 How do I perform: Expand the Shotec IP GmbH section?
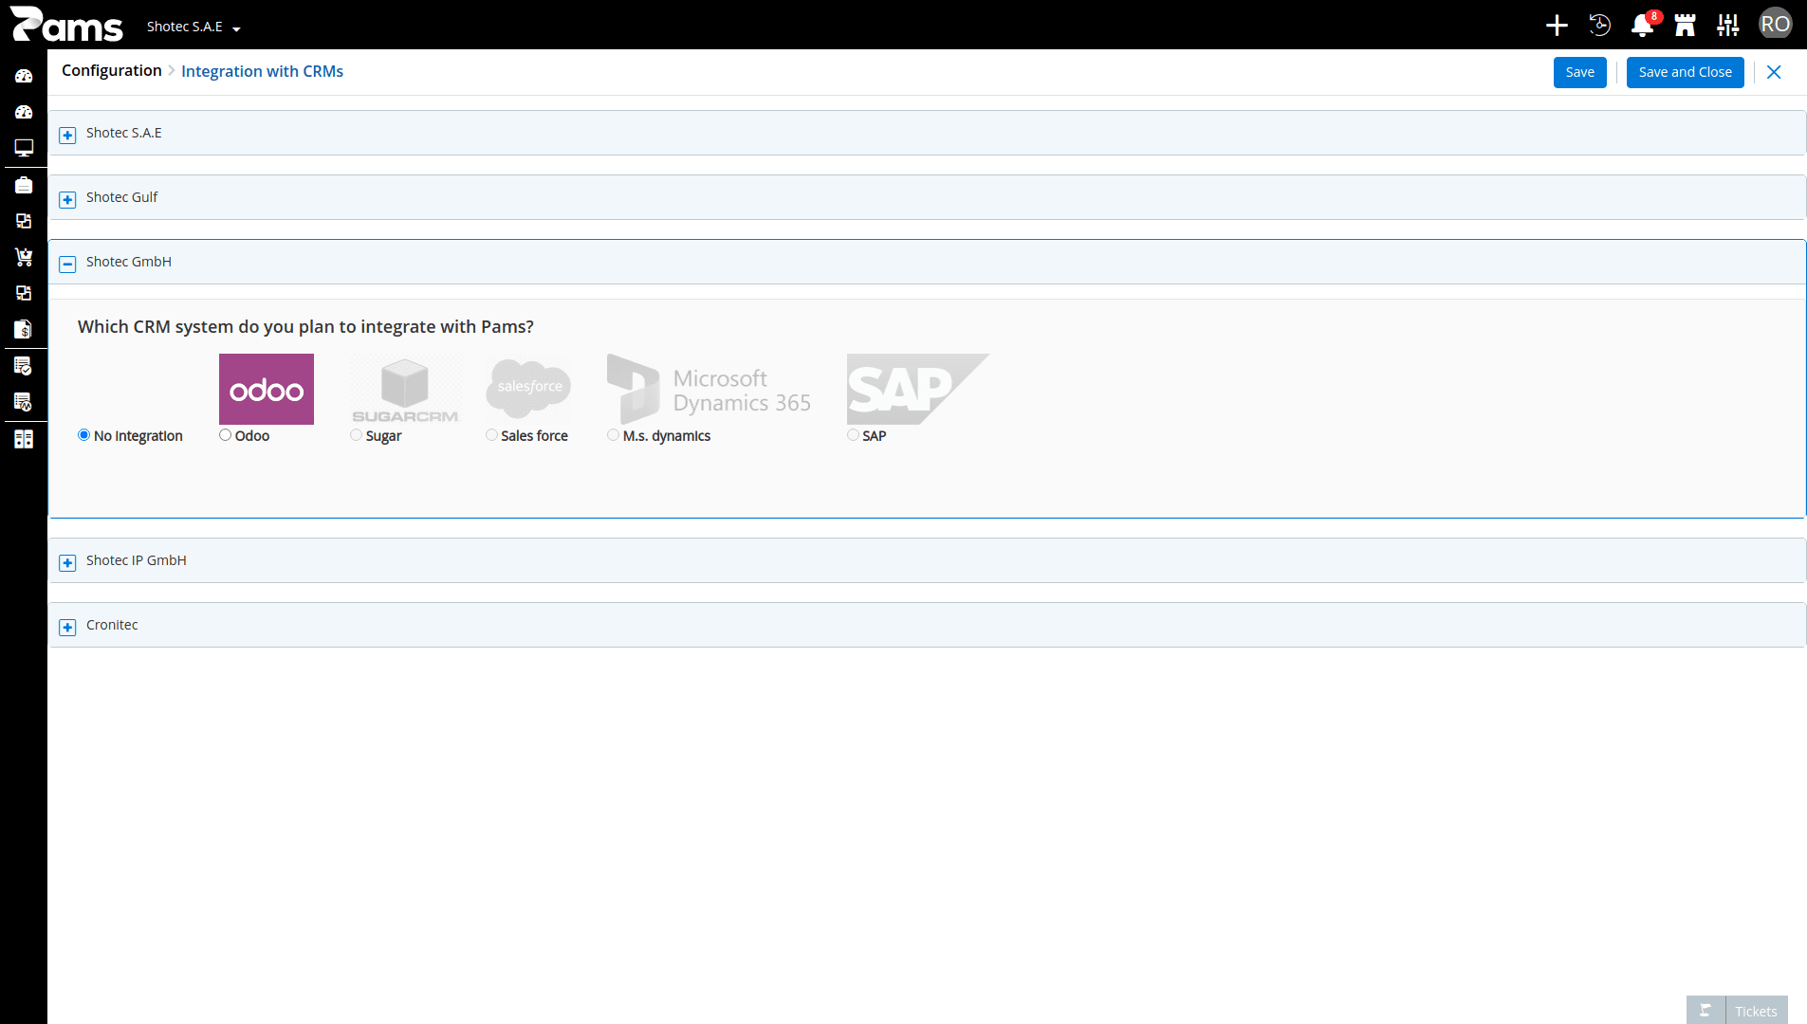(67, 562)
